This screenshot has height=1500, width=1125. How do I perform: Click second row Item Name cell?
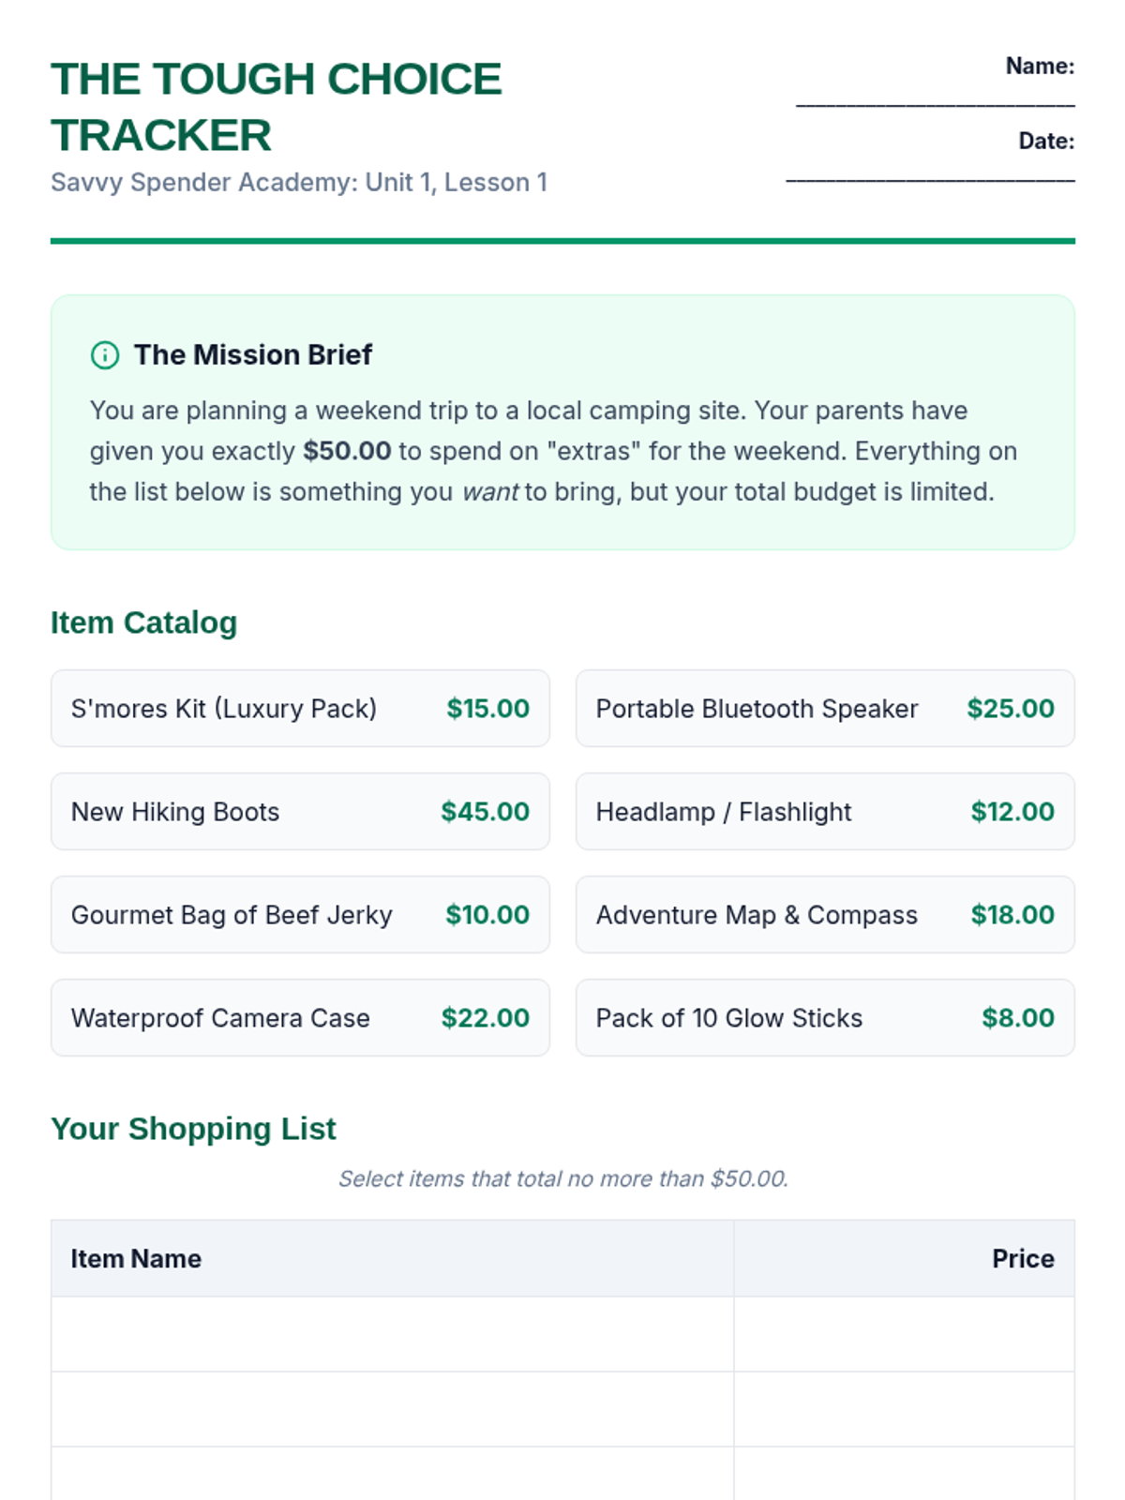tap(392, 1409)
